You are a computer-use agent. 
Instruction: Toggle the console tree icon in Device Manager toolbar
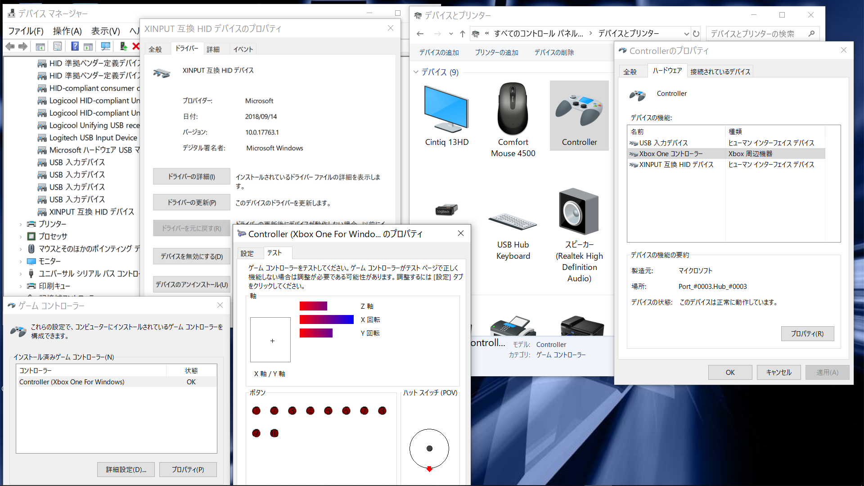click(x=40, y=46)
